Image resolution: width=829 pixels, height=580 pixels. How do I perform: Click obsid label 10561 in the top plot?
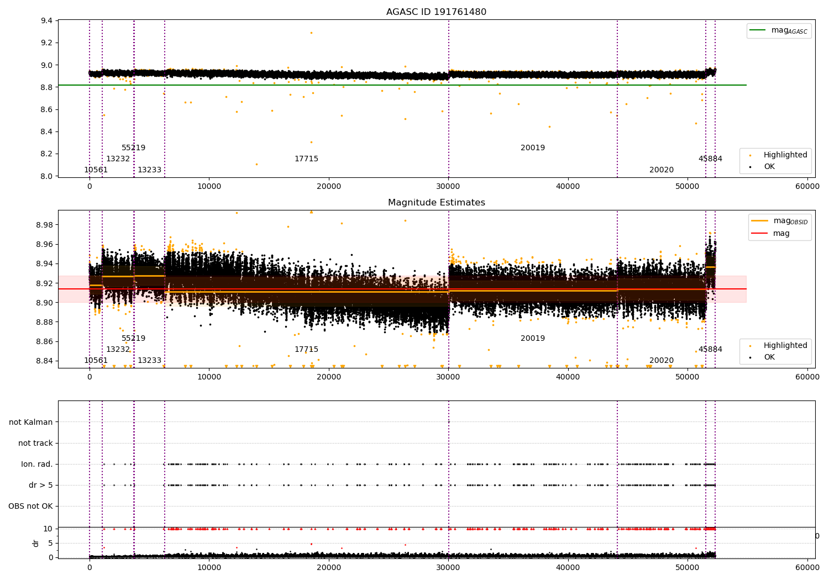point(96,170)
